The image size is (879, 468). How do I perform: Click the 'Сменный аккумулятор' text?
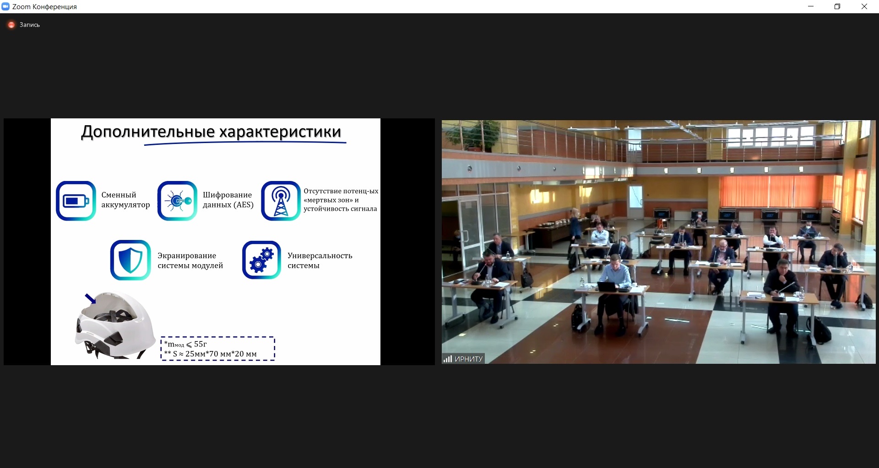pyautogui.click(x=125, y=200)
